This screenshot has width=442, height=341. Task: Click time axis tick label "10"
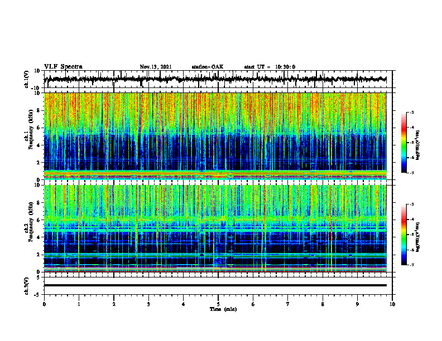coord(392,304)
